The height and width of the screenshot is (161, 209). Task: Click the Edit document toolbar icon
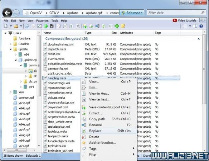[59, 26]
